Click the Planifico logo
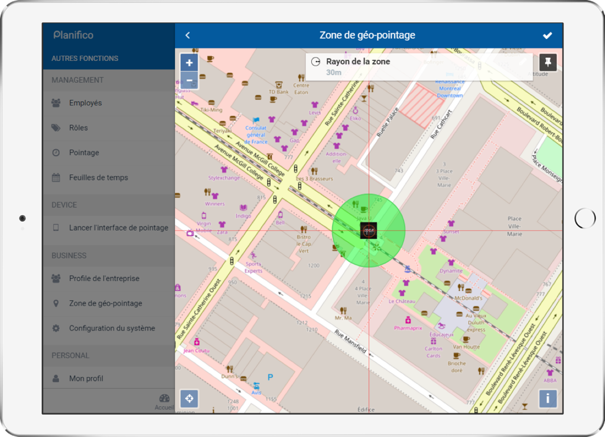The height and width of the screenshot is (437, 605). 73,35
